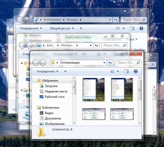Click the Библиотеки icon in the navigation pane
The image size is (164, 147).
(x=39, y=108)
